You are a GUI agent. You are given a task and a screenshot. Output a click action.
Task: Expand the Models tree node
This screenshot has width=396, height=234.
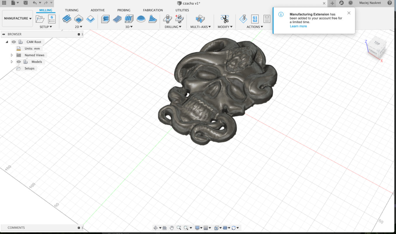coord(12,62)
